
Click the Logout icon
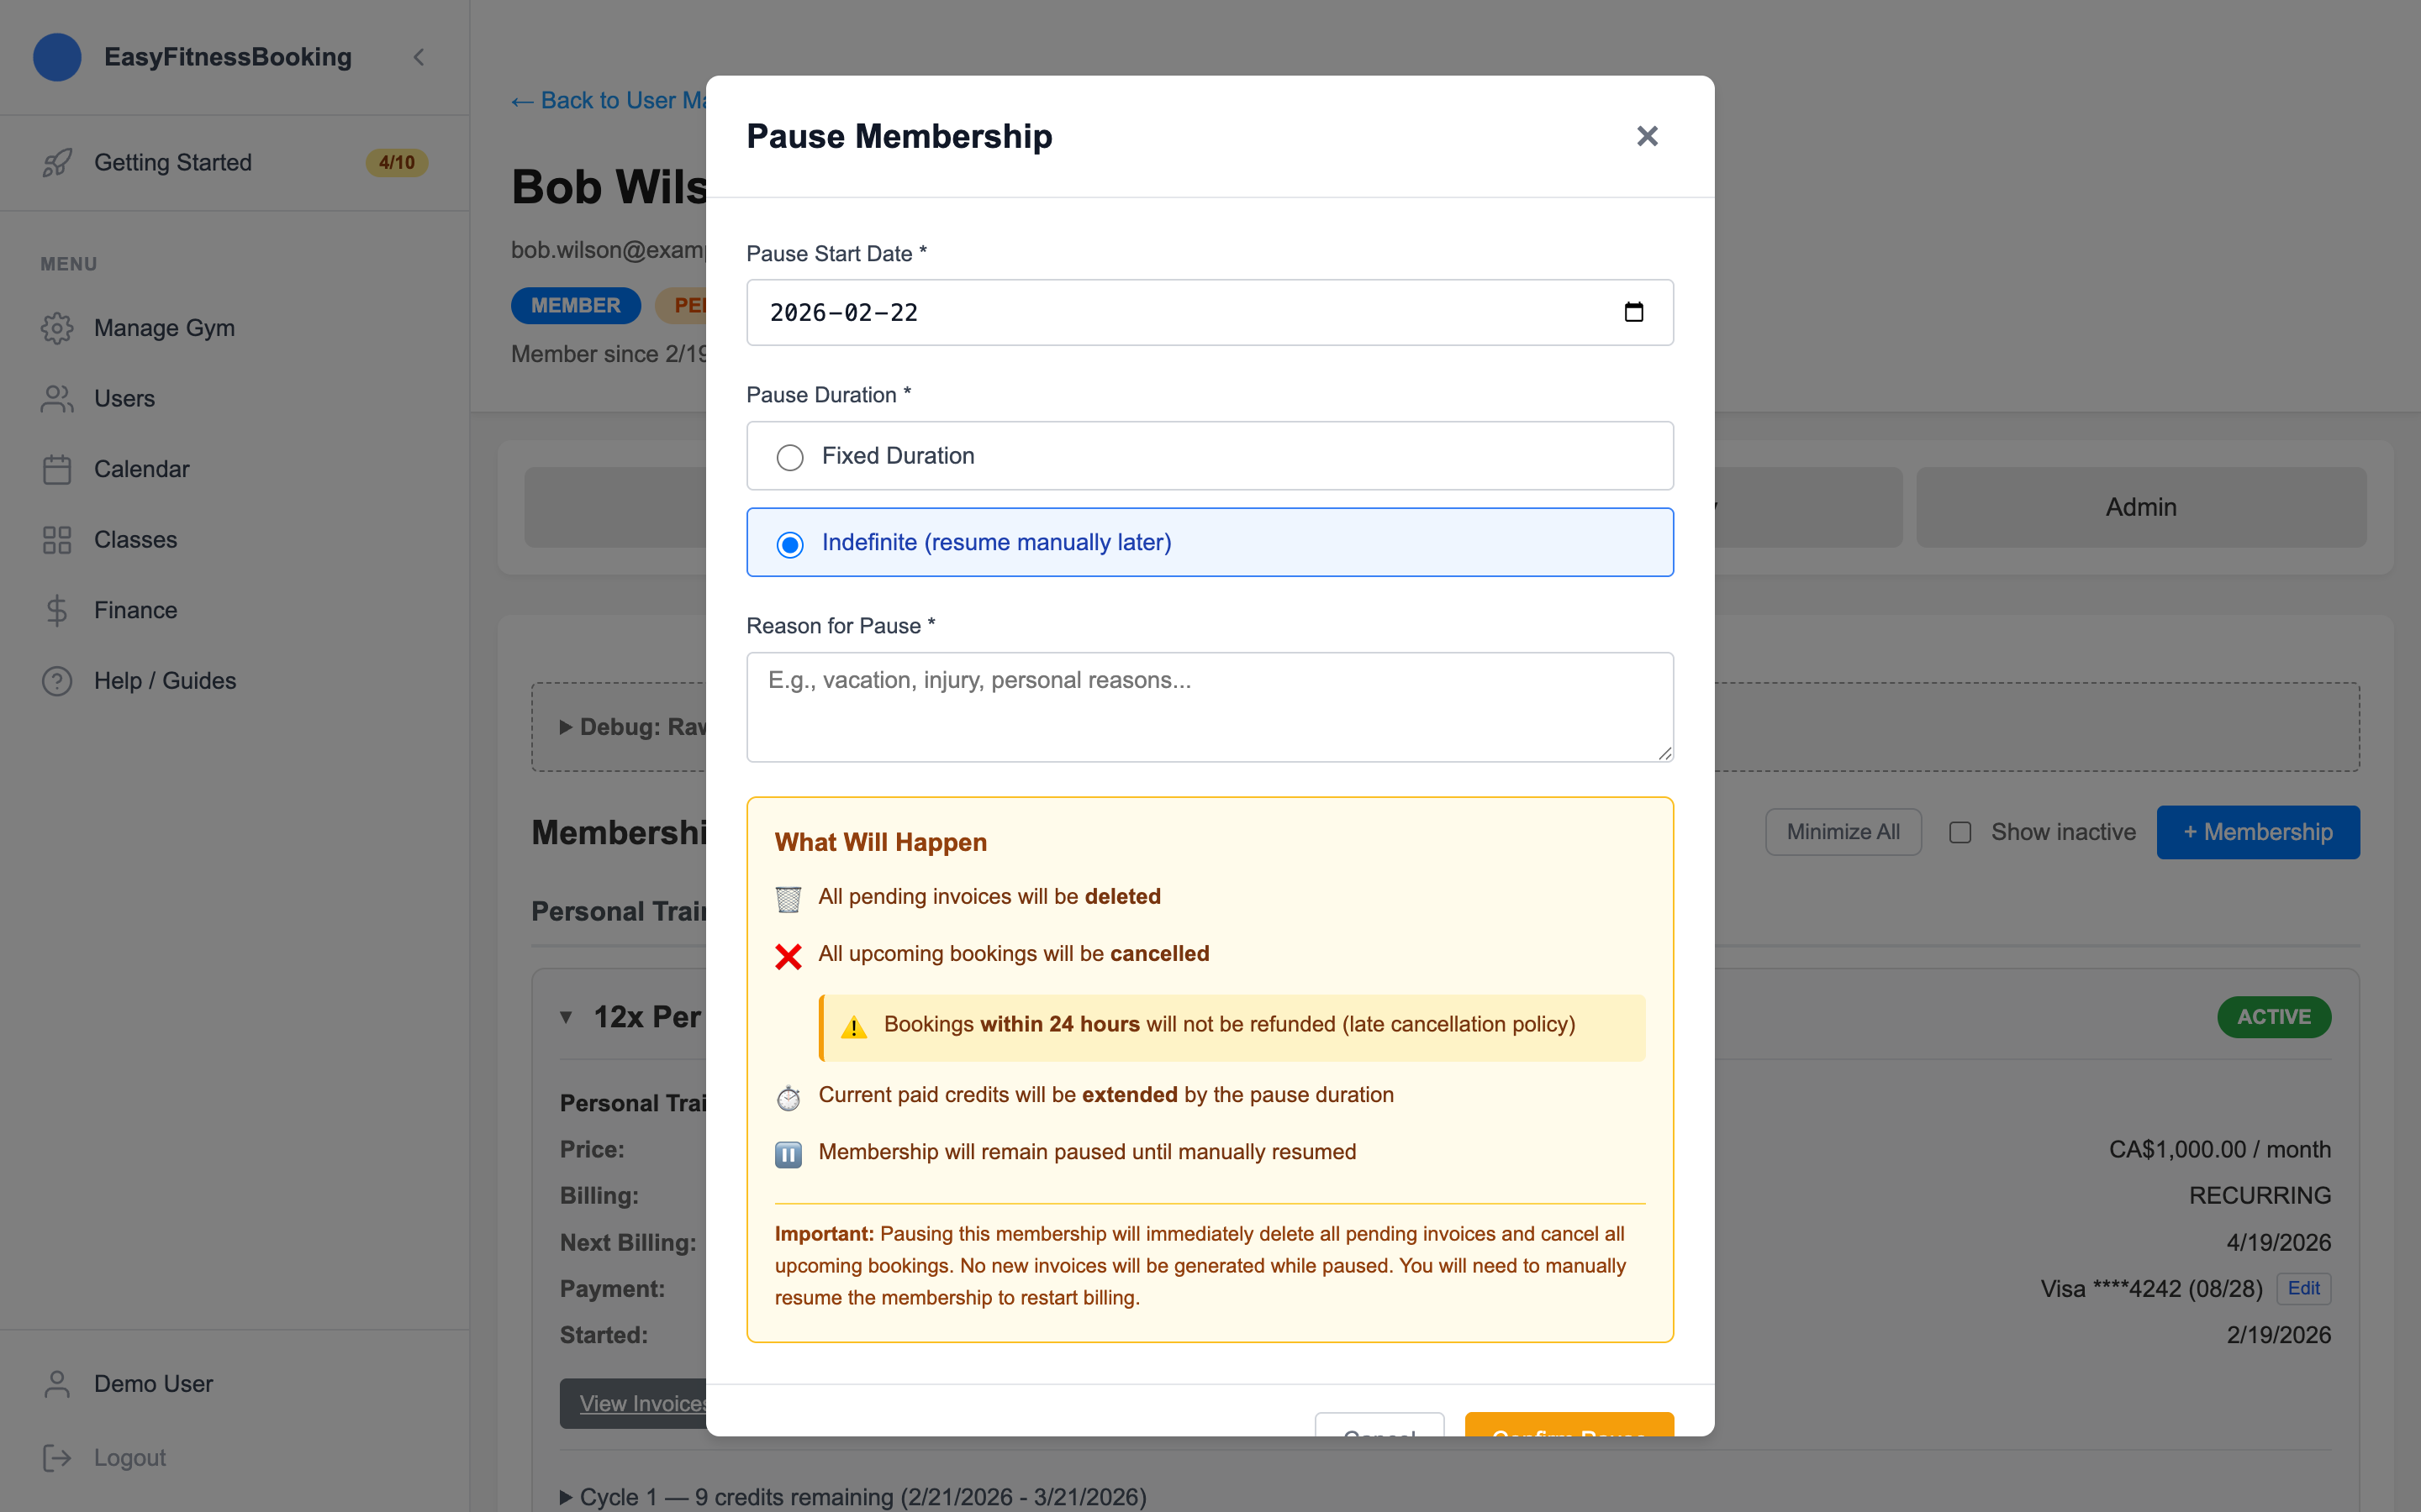pos(57,1458)
